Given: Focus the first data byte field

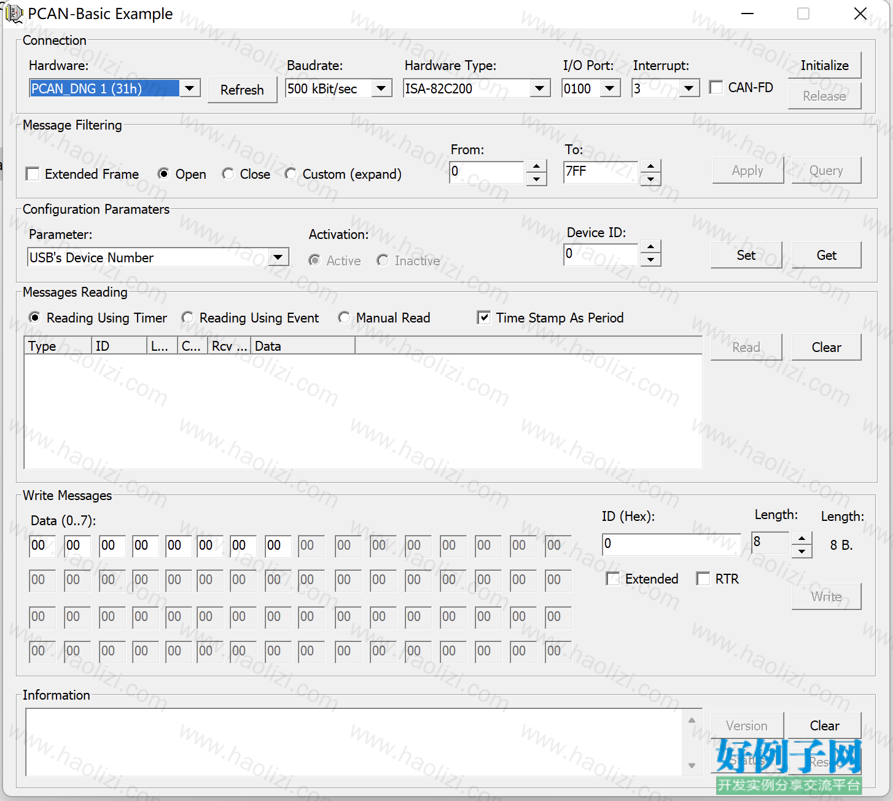Looking at the screenshot, I should [42, 545].
